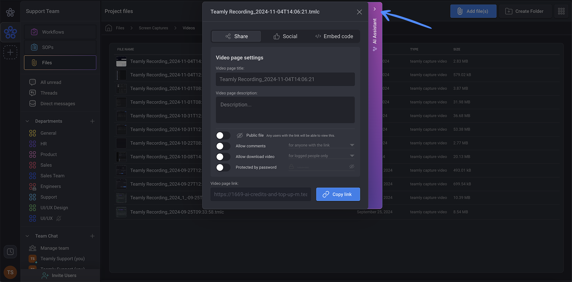The image size is (572, 282).
Task: Open Teamly Support (you) chat
Action: [x=62, y=259]
